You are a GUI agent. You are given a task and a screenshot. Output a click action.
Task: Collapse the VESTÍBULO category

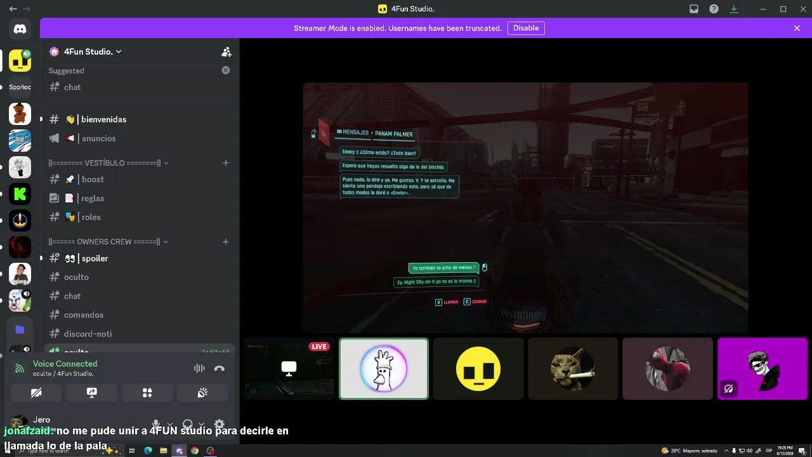108,163
